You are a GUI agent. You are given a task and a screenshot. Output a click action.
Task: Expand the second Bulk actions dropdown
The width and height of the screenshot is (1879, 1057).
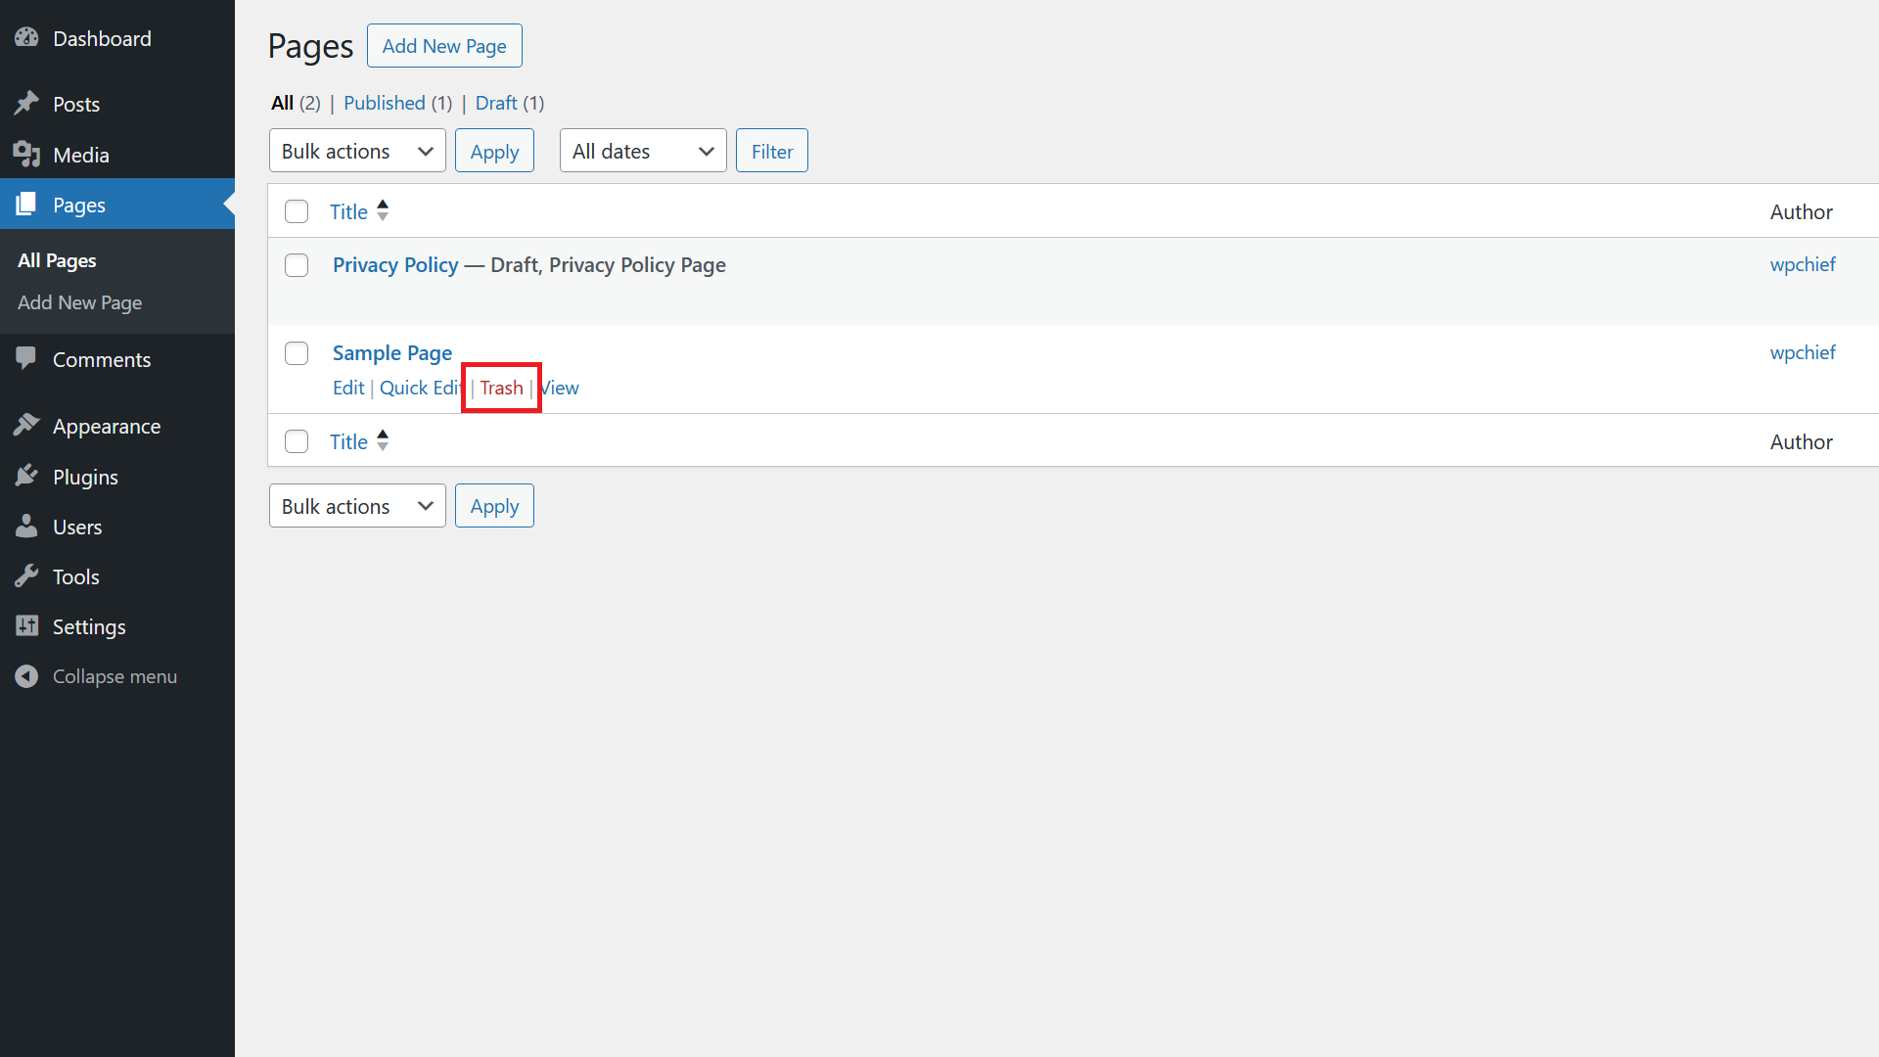356,505
